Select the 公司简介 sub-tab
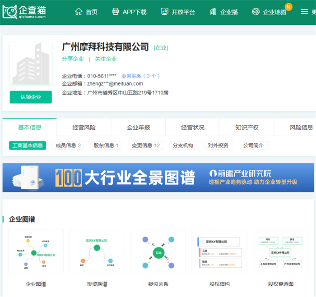Image resolution: width=316 pixels, height=297 pixels. 254,146
